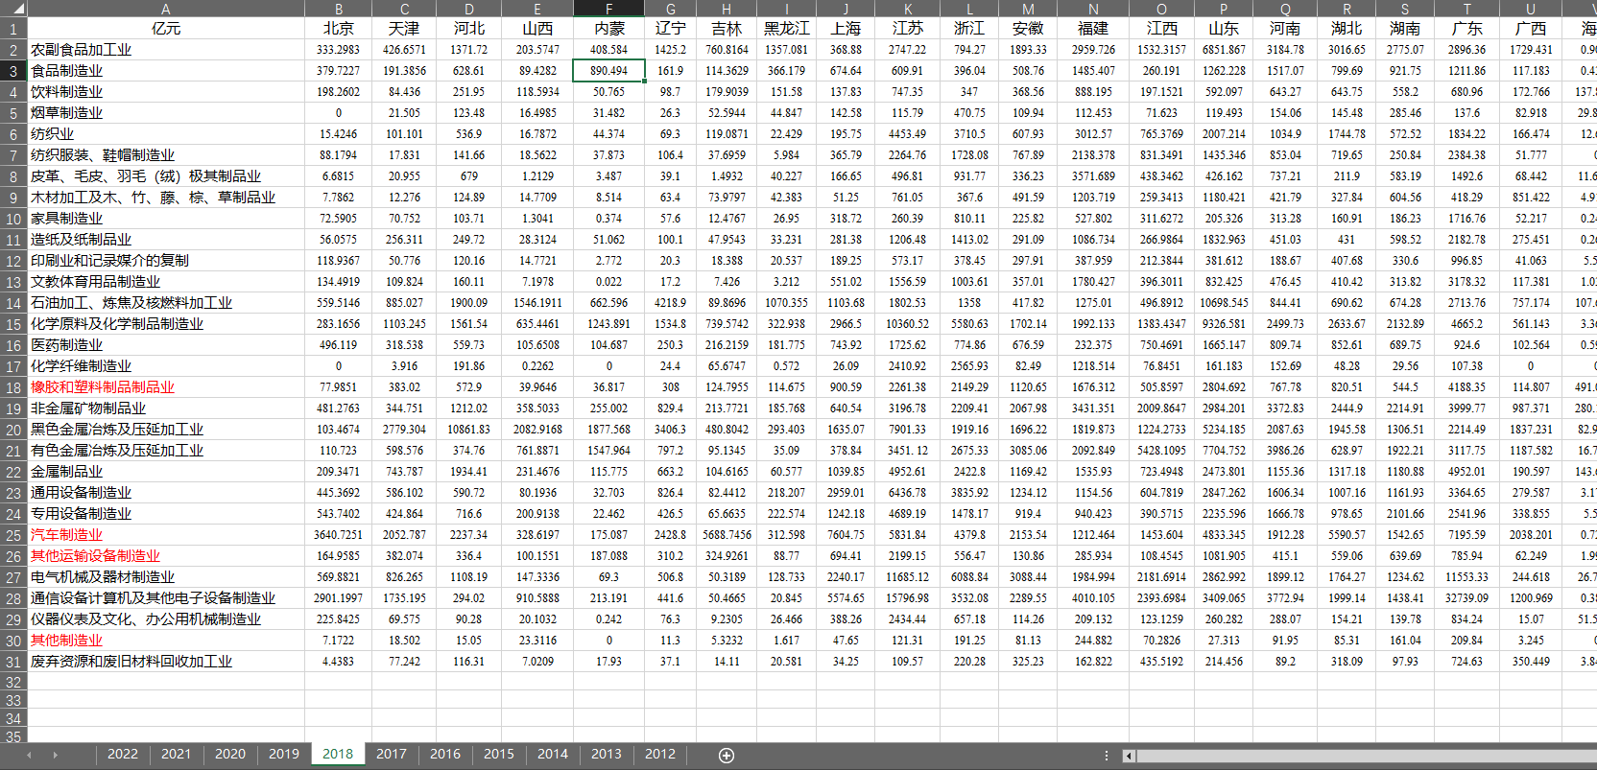
Task: Select column K header
Action: pyautogui.click(x=908, y=9)
